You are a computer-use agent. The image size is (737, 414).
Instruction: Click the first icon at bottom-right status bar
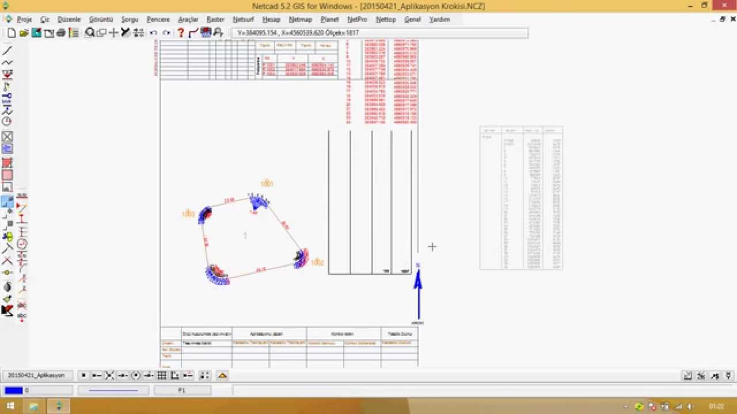[x=687, y=375]
